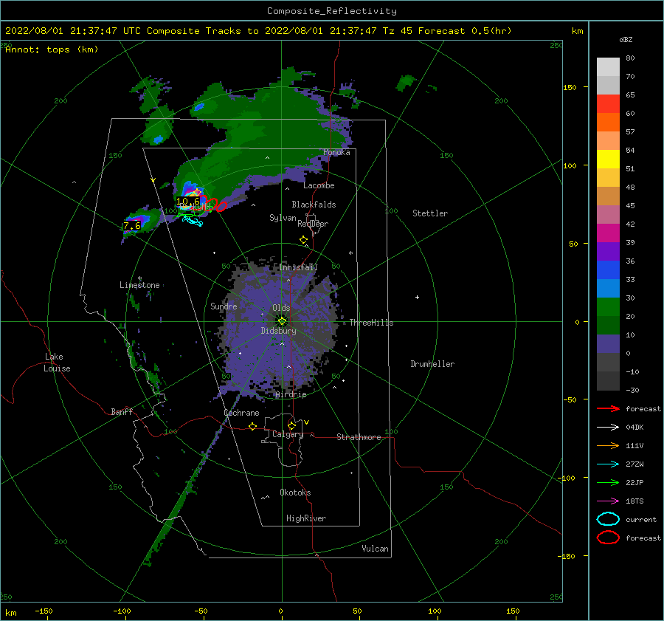Click the green 22JP arrow legend icon

click(608, 482)
